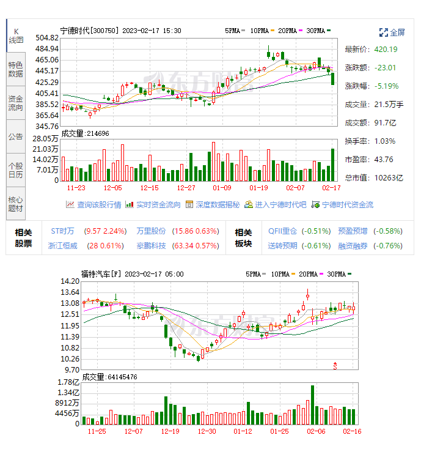Click the 总市值 value 10263亿
The image size is (421, 460).
tap(389, 178)
